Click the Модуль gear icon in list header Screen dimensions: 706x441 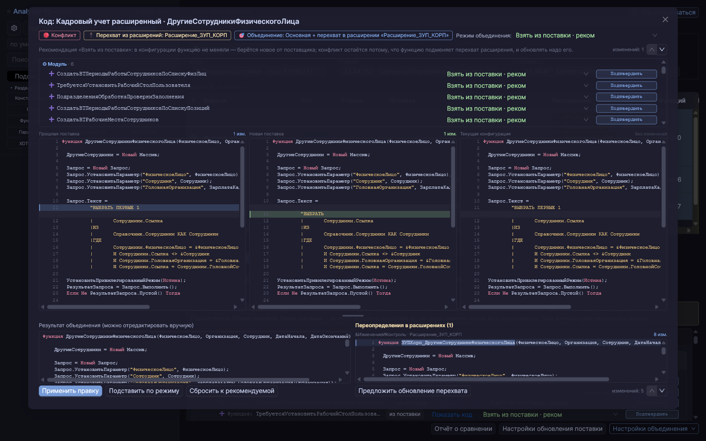(x=45, y=64)
